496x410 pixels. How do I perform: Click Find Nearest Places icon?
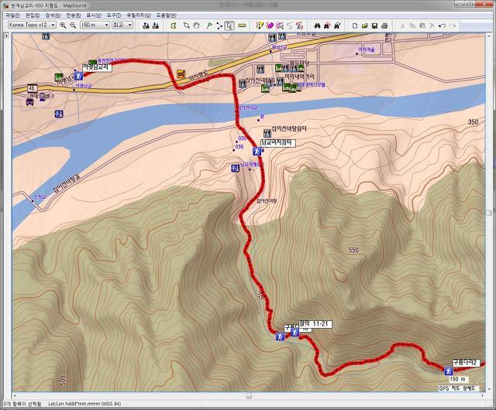click(x=327, y=26)
